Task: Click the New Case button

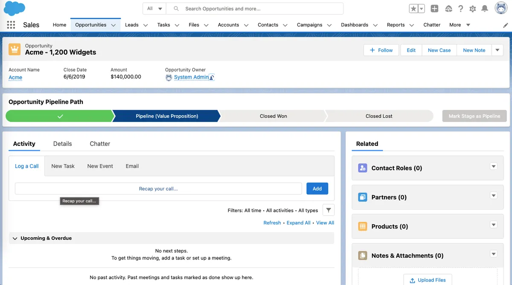Action: coord(439,50)
